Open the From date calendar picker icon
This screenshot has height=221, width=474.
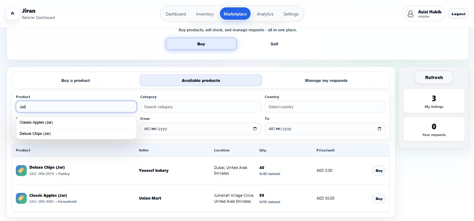pyautogui.click(x=255, y=129)
